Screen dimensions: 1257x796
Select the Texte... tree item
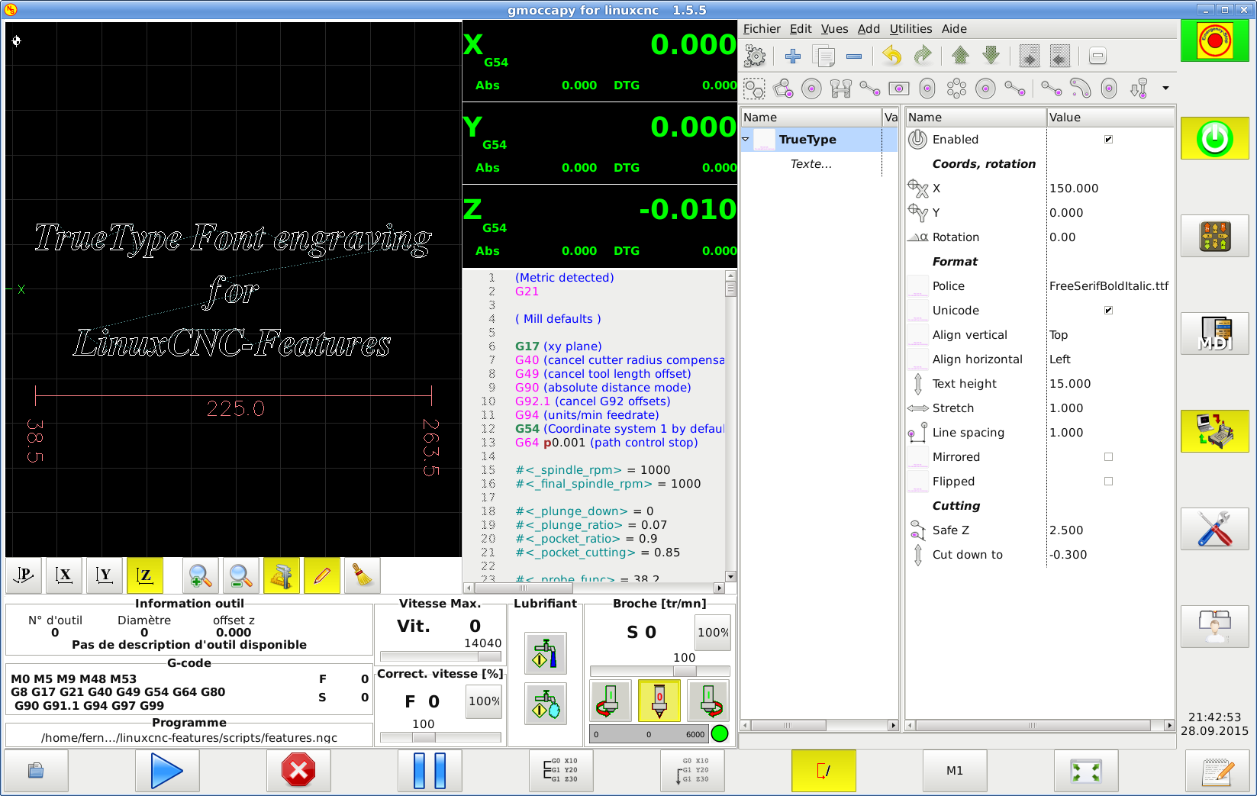811,163
